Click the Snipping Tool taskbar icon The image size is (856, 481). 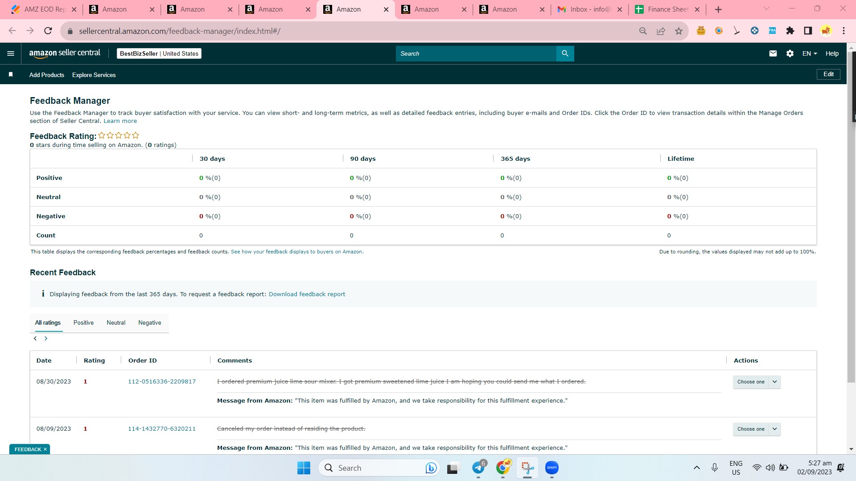pos(527,468)
